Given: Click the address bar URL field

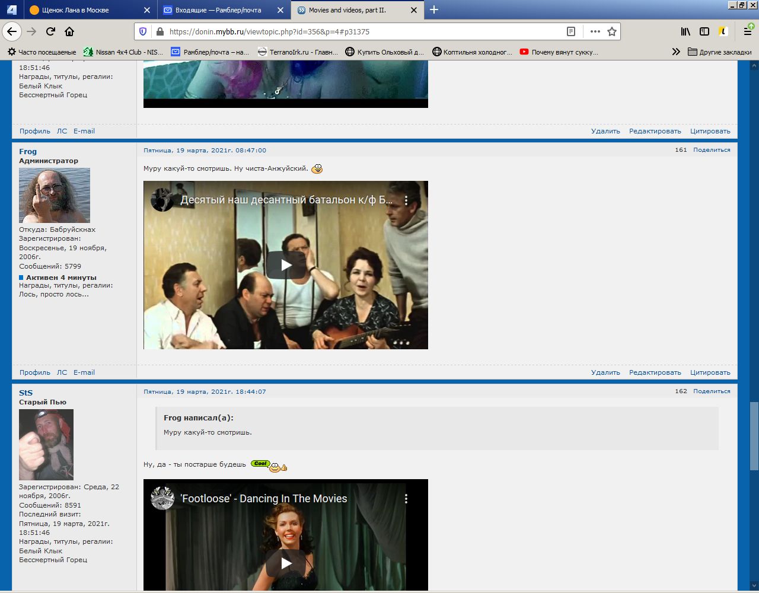Looking at the screenshot, I should [x=362, y=31].
